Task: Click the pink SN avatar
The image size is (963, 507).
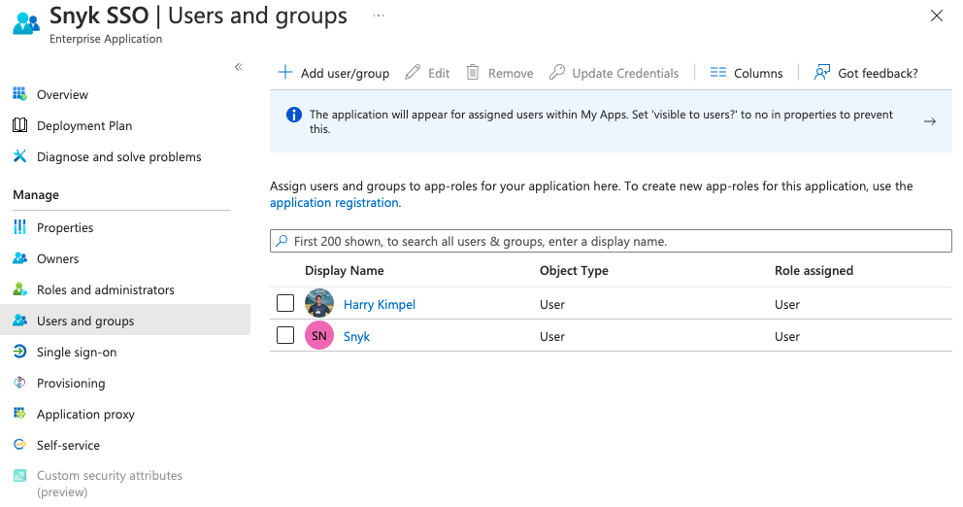Action: (x=319, y=335)
